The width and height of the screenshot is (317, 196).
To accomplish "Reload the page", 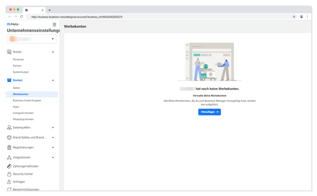I will [22, 17].
